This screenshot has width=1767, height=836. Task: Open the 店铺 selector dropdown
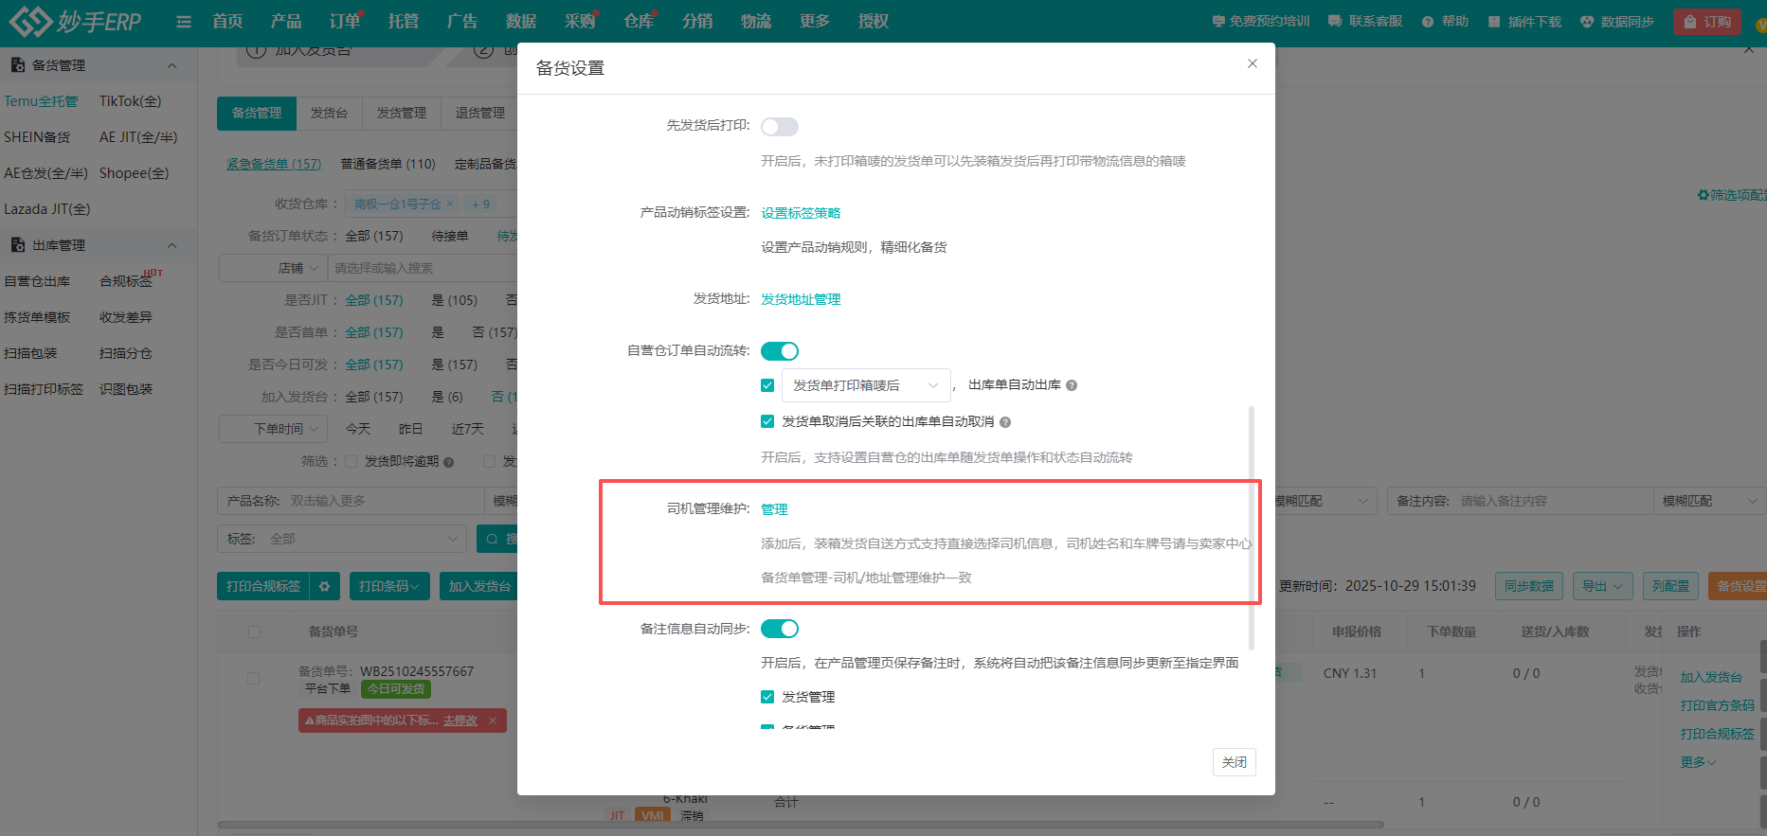tap(273, 268)
